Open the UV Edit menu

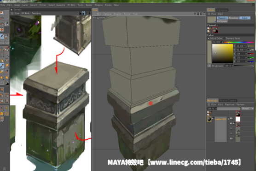71,5
